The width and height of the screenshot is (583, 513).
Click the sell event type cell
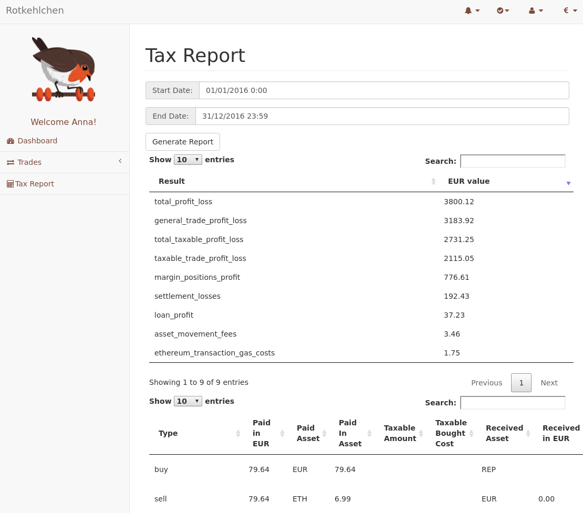coord(160,499)
